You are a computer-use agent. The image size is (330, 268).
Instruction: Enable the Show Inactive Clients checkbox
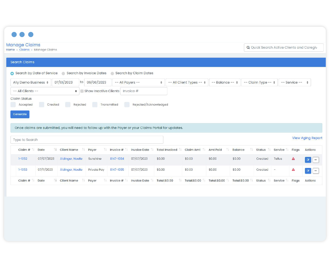tap(82, 91)
